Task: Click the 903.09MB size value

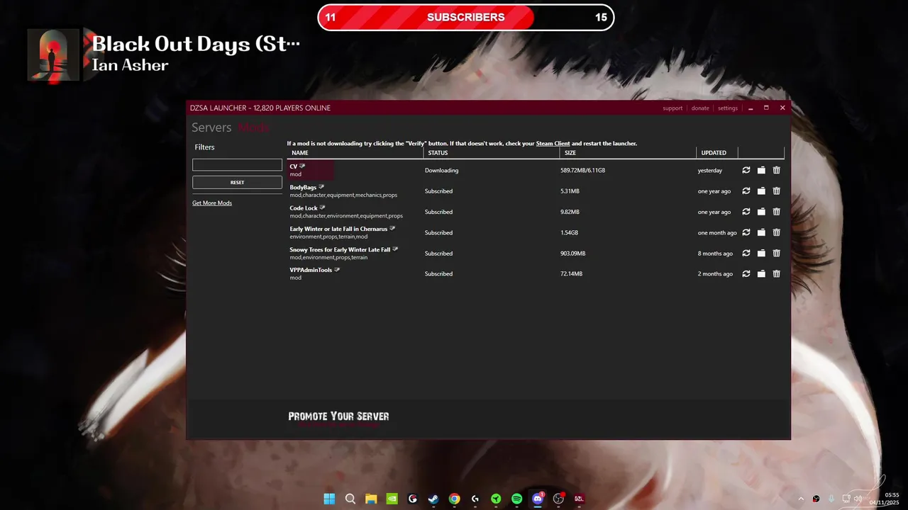Action: [572, 254]
